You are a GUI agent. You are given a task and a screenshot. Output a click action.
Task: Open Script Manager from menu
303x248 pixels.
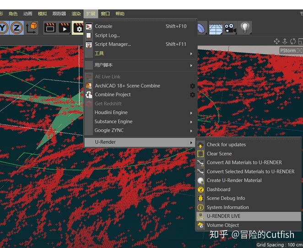click(113, 44)
